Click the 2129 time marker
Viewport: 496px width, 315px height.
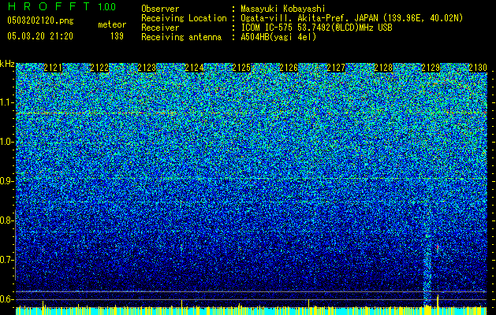coord(431,68)
